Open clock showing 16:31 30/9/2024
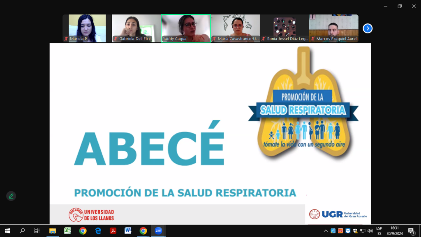This screenshot has height=237, width=421. (395, 231)
